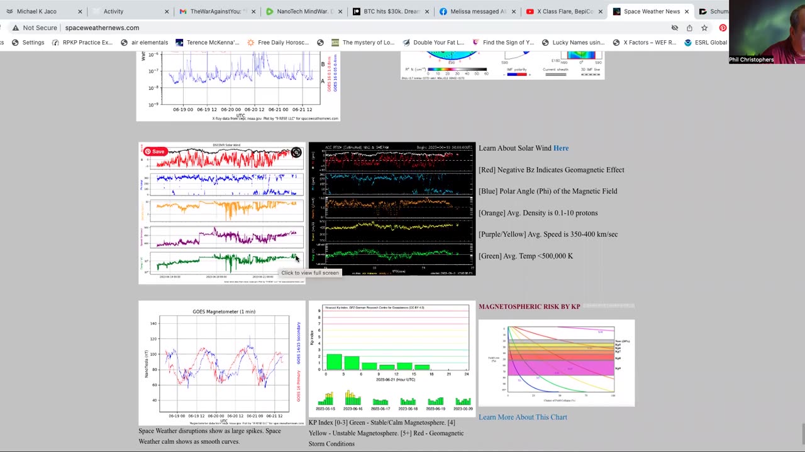Open the ESRL Global bookmark
Screen dimensions: 805x452
tap(706, 43)
